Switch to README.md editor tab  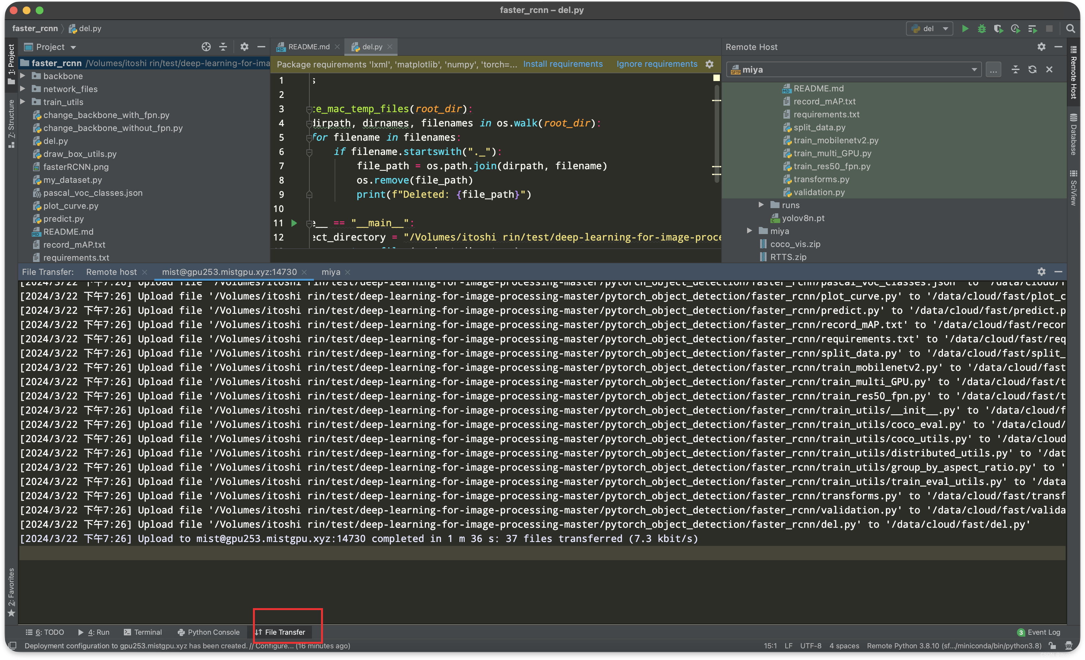point(308,47)
